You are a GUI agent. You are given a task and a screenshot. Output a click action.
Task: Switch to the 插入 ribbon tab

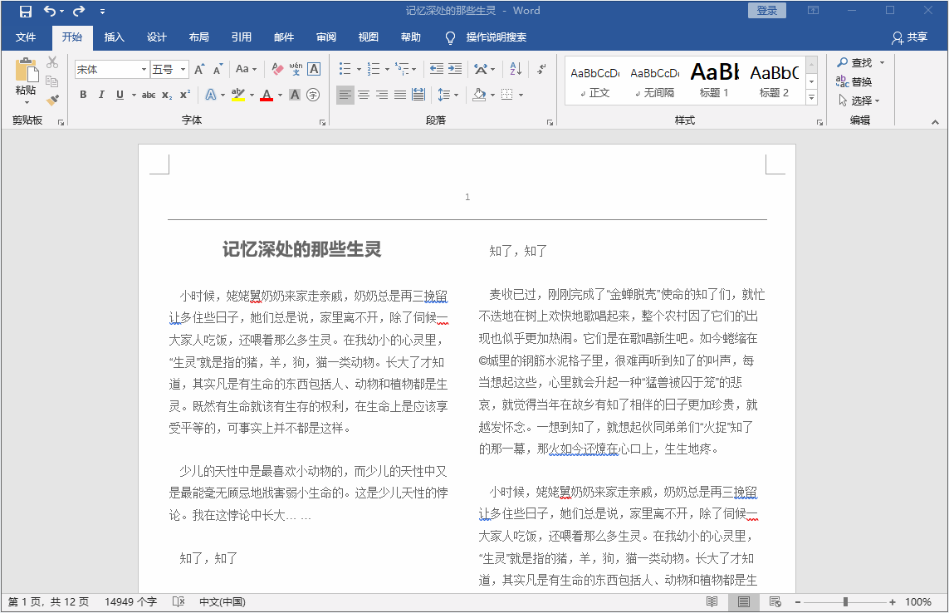click(114, 37)
